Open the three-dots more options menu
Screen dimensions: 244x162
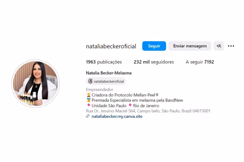coord(231,46)
